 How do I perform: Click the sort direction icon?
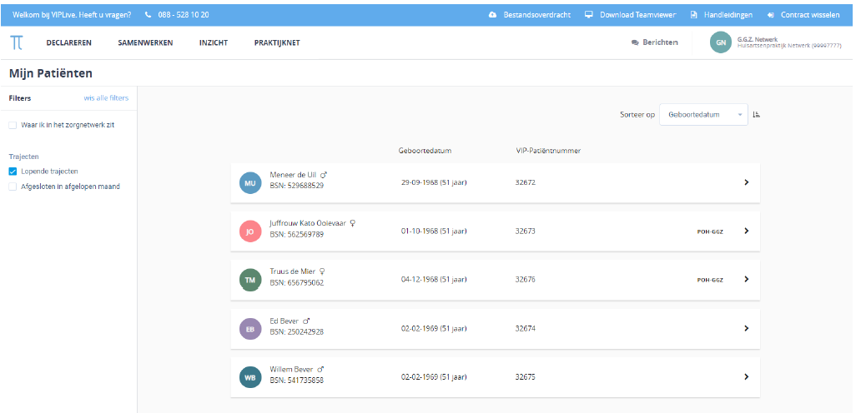(756, 115)
